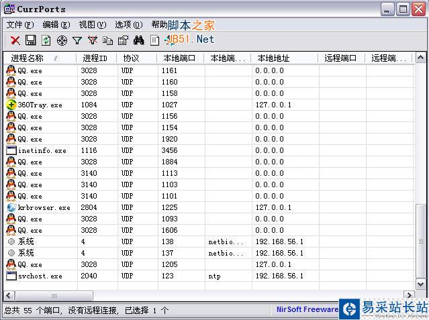Click process ID 1084 cell
Screen dimensions: 429x320
(x=89, y=105)
